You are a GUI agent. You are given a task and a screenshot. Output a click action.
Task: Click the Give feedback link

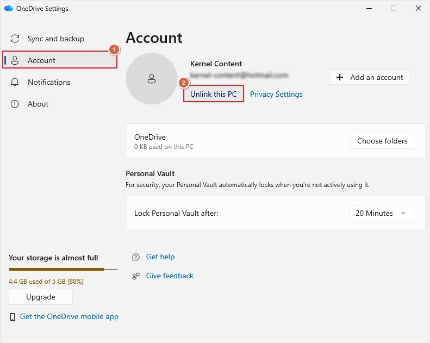(170, 276)
